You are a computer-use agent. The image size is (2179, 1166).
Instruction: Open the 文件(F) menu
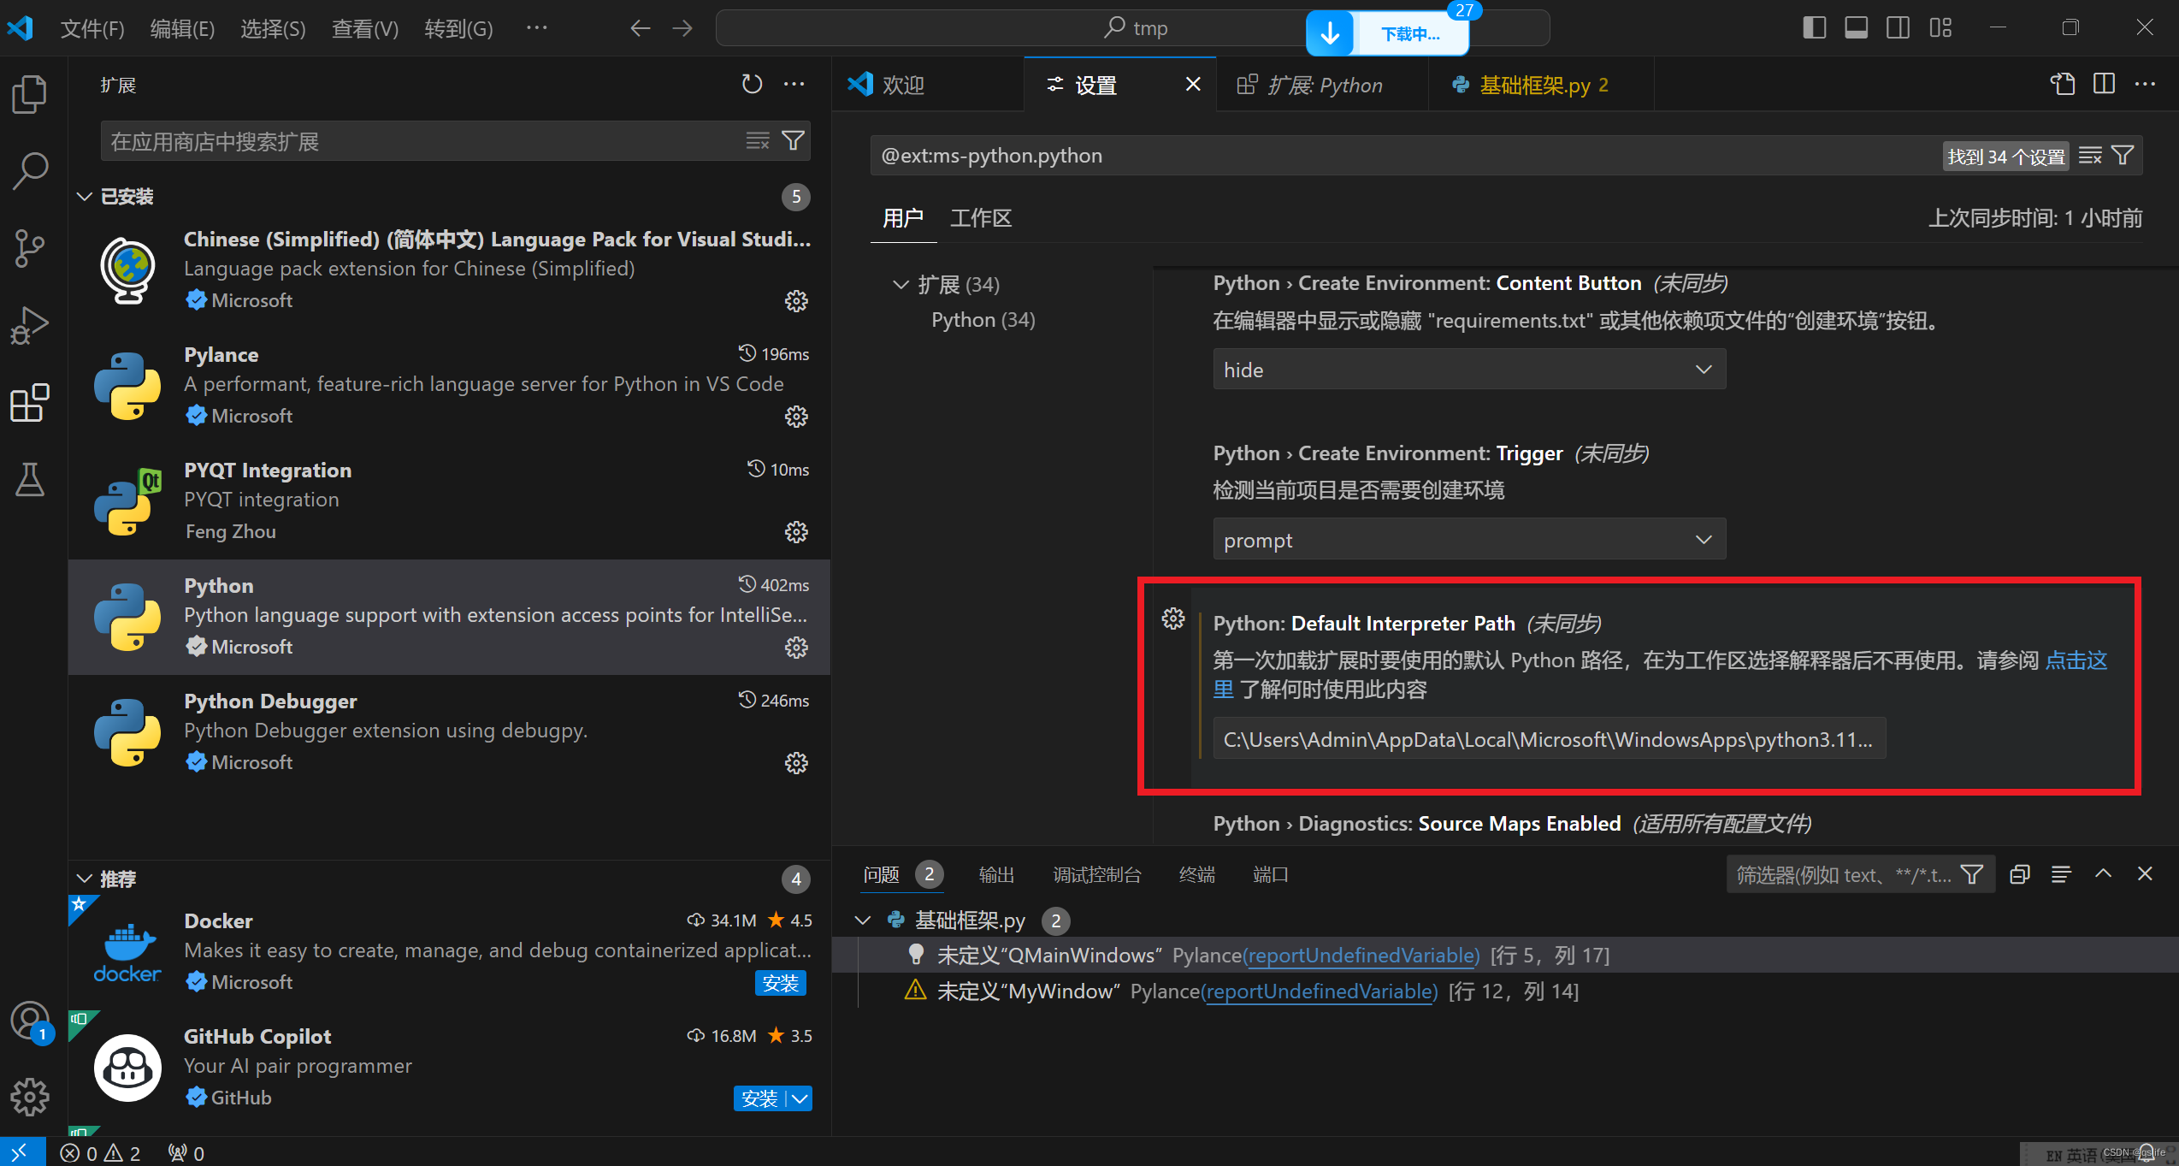pyautogui.click(x=92, y=29)
